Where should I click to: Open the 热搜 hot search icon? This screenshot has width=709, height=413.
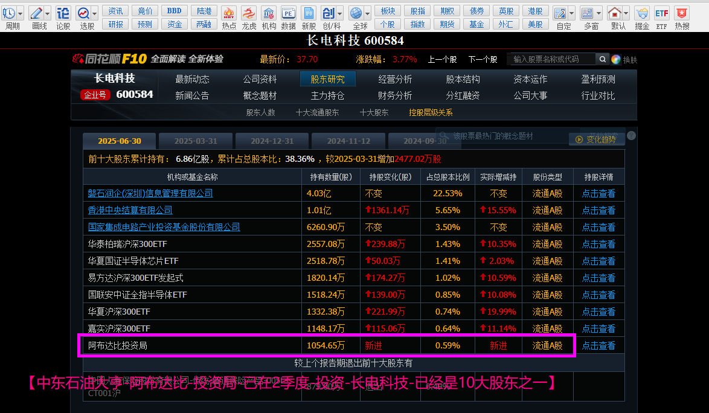pos(681,13)
